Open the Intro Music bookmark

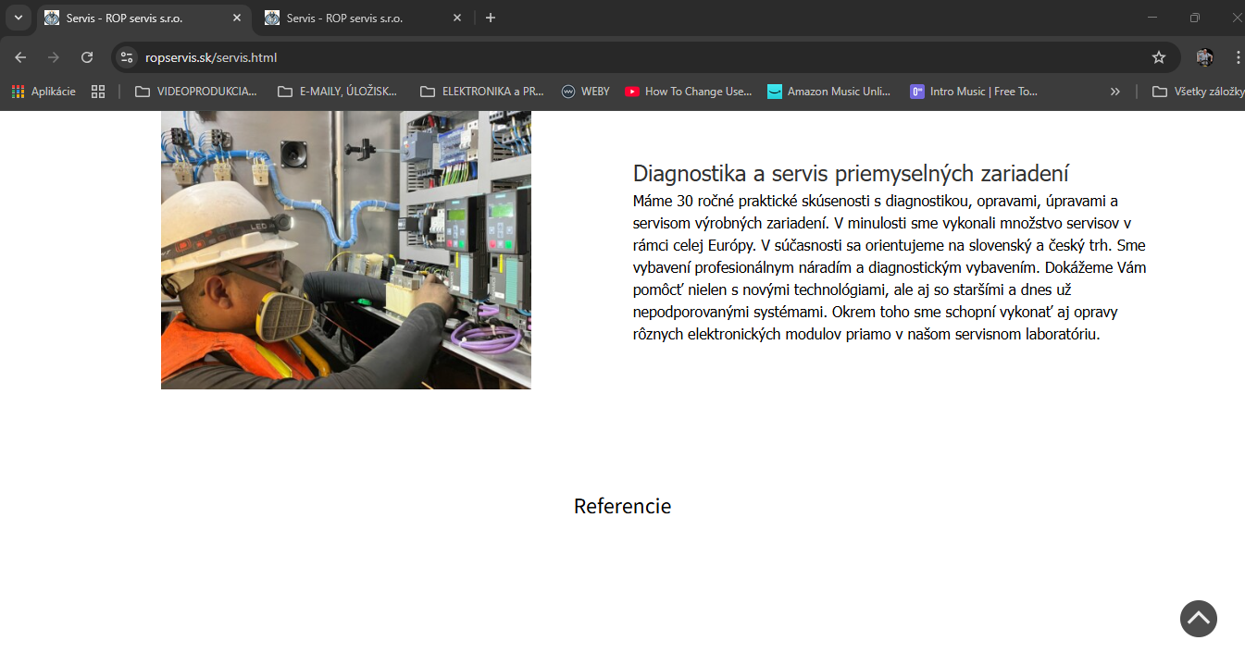[x=974, y=92]
